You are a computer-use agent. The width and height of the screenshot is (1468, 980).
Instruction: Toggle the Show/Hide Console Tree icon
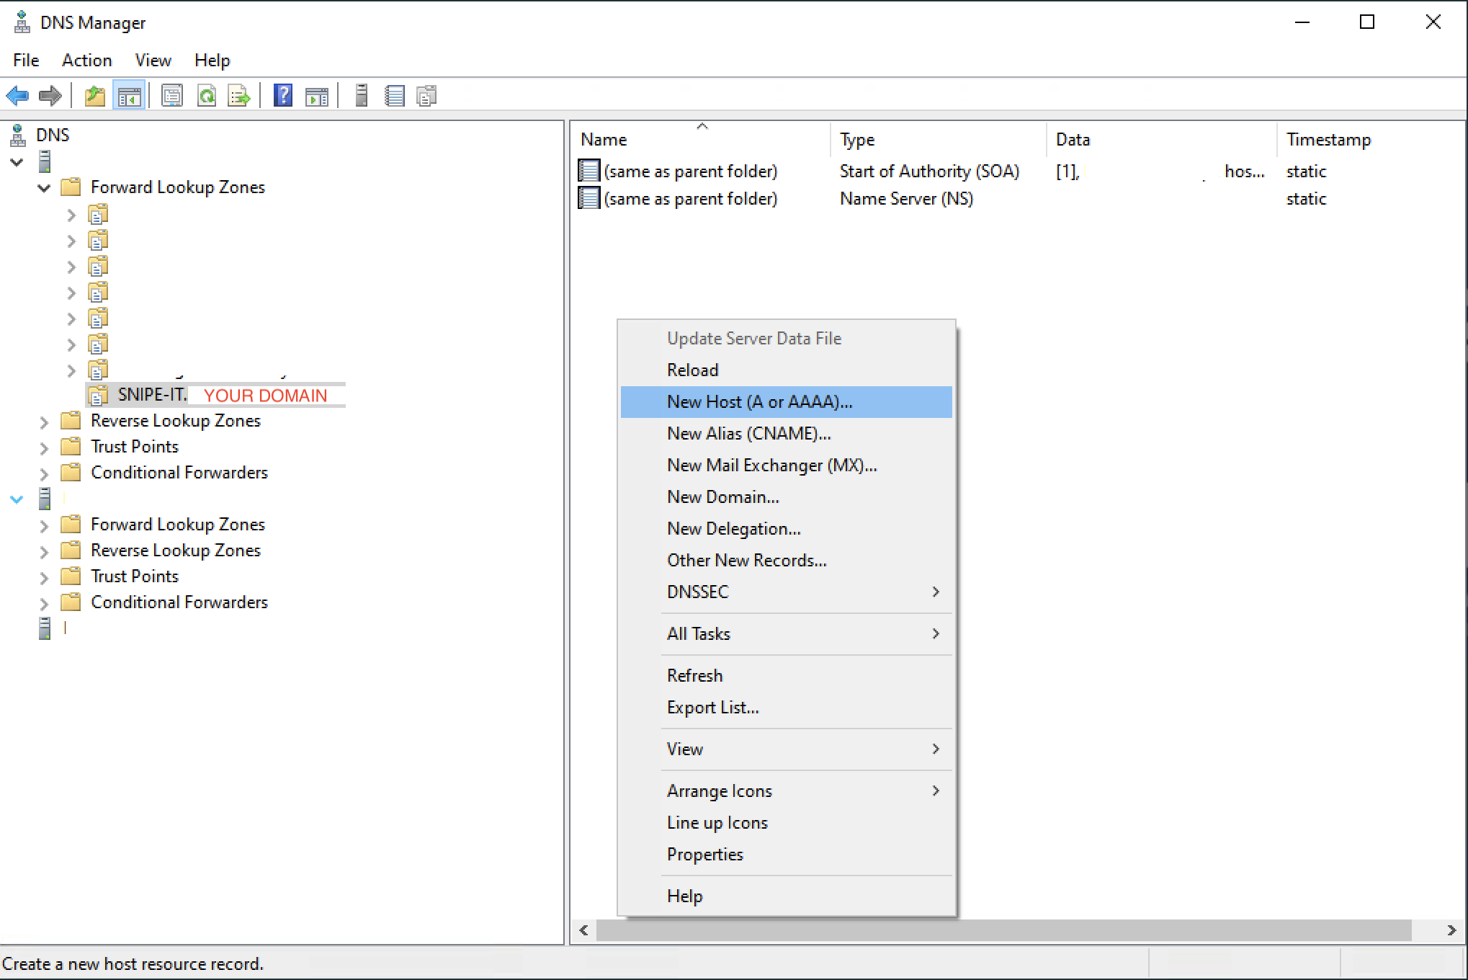click(x=130, y=96)
